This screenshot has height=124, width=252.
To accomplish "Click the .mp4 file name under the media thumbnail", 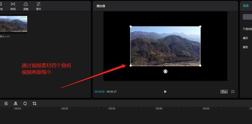I will 5,36.
